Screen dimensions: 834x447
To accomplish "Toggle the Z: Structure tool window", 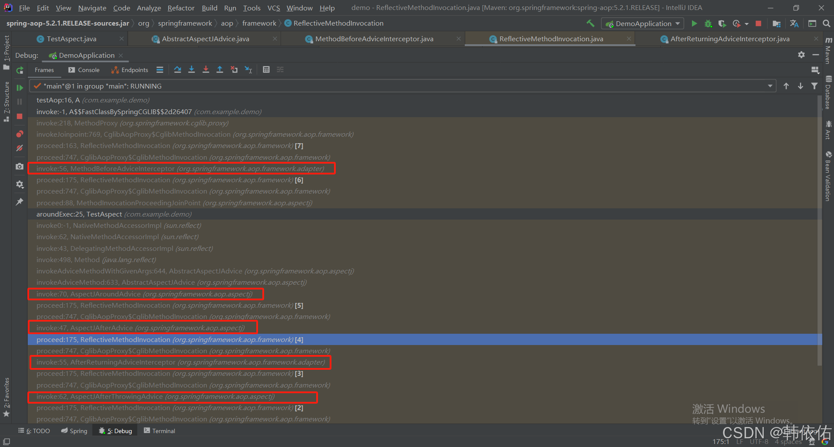I will (x=6, y=102).
